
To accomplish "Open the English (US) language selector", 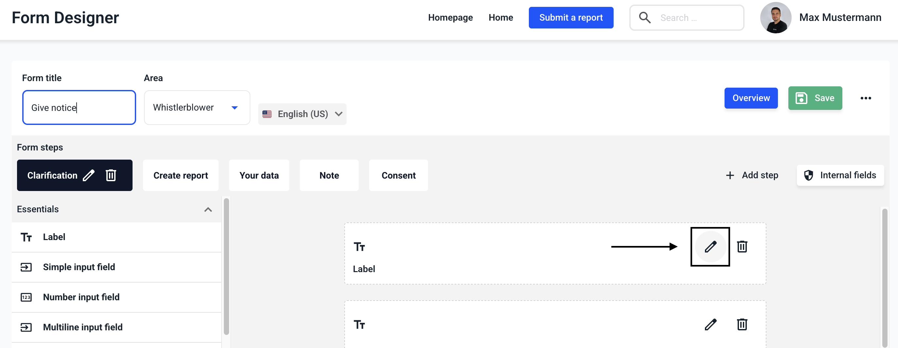I will [x=302, y=114].
